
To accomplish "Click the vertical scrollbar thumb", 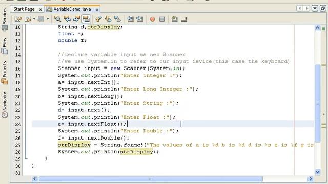I will pos(318,103).
